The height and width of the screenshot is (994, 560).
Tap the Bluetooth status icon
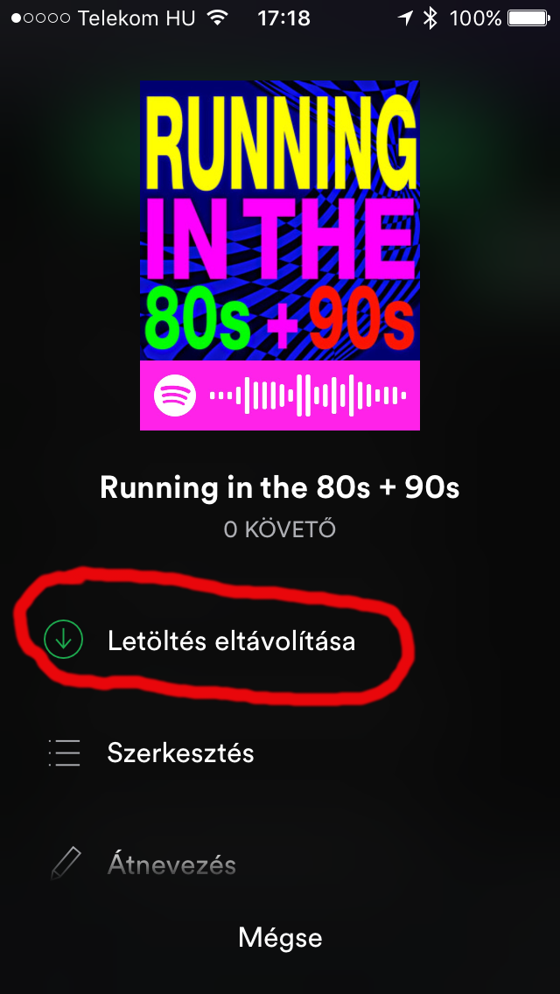pos(431,18)
